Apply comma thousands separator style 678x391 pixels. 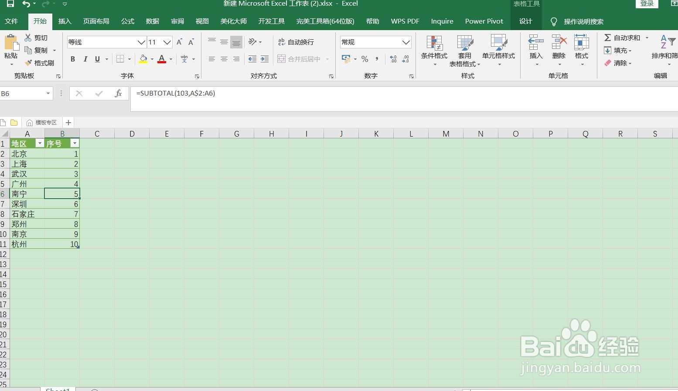tap(377, 59)
